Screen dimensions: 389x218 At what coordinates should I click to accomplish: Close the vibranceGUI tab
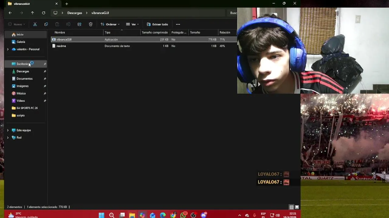[56, 4]
